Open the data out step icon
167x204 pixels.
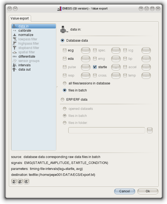(15, 70)
